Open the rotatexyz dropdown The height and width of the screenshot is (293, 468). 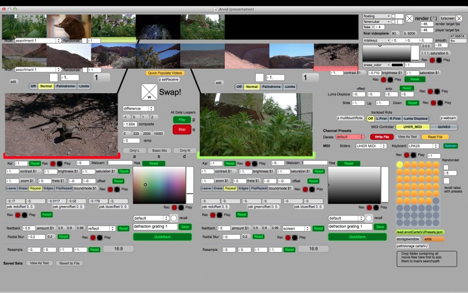click(376, 40)
